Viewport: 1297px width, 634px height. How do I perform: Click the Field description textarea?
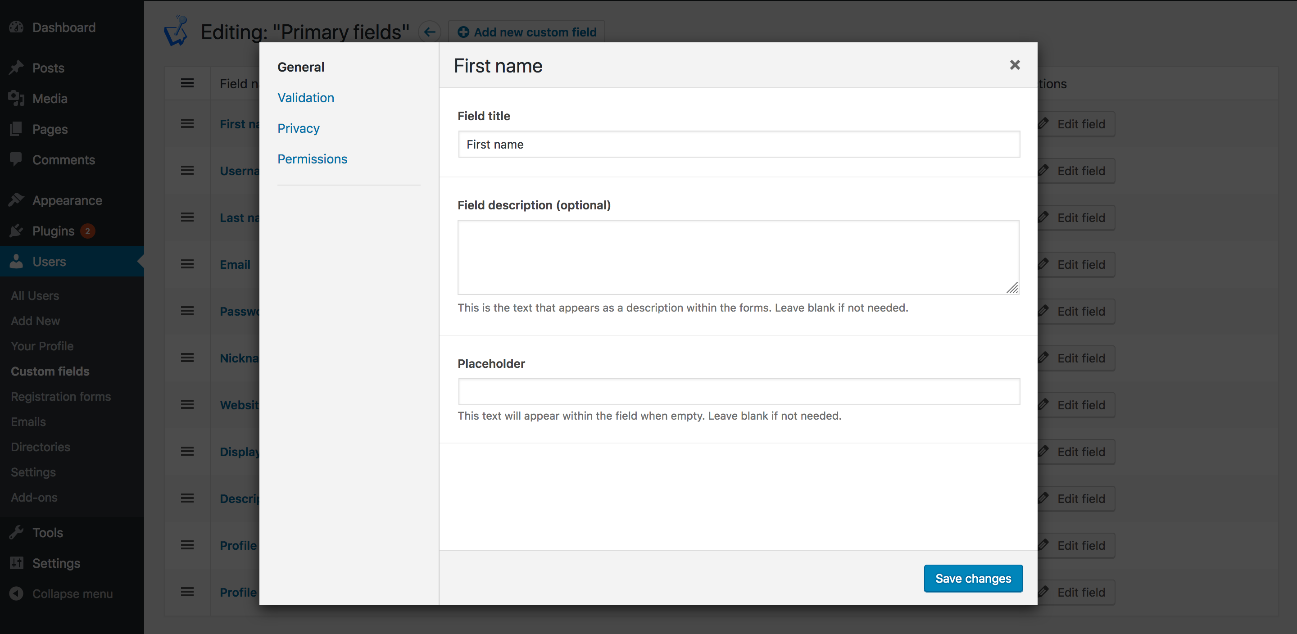(739, 256)
